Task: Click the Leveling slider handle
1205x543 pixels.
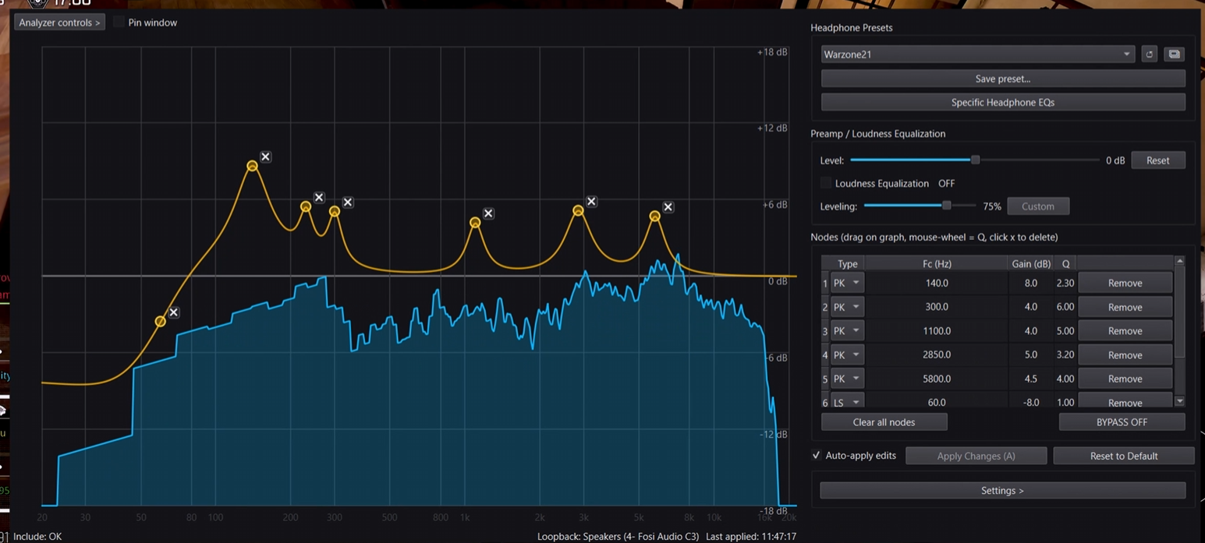Action: 946,206
